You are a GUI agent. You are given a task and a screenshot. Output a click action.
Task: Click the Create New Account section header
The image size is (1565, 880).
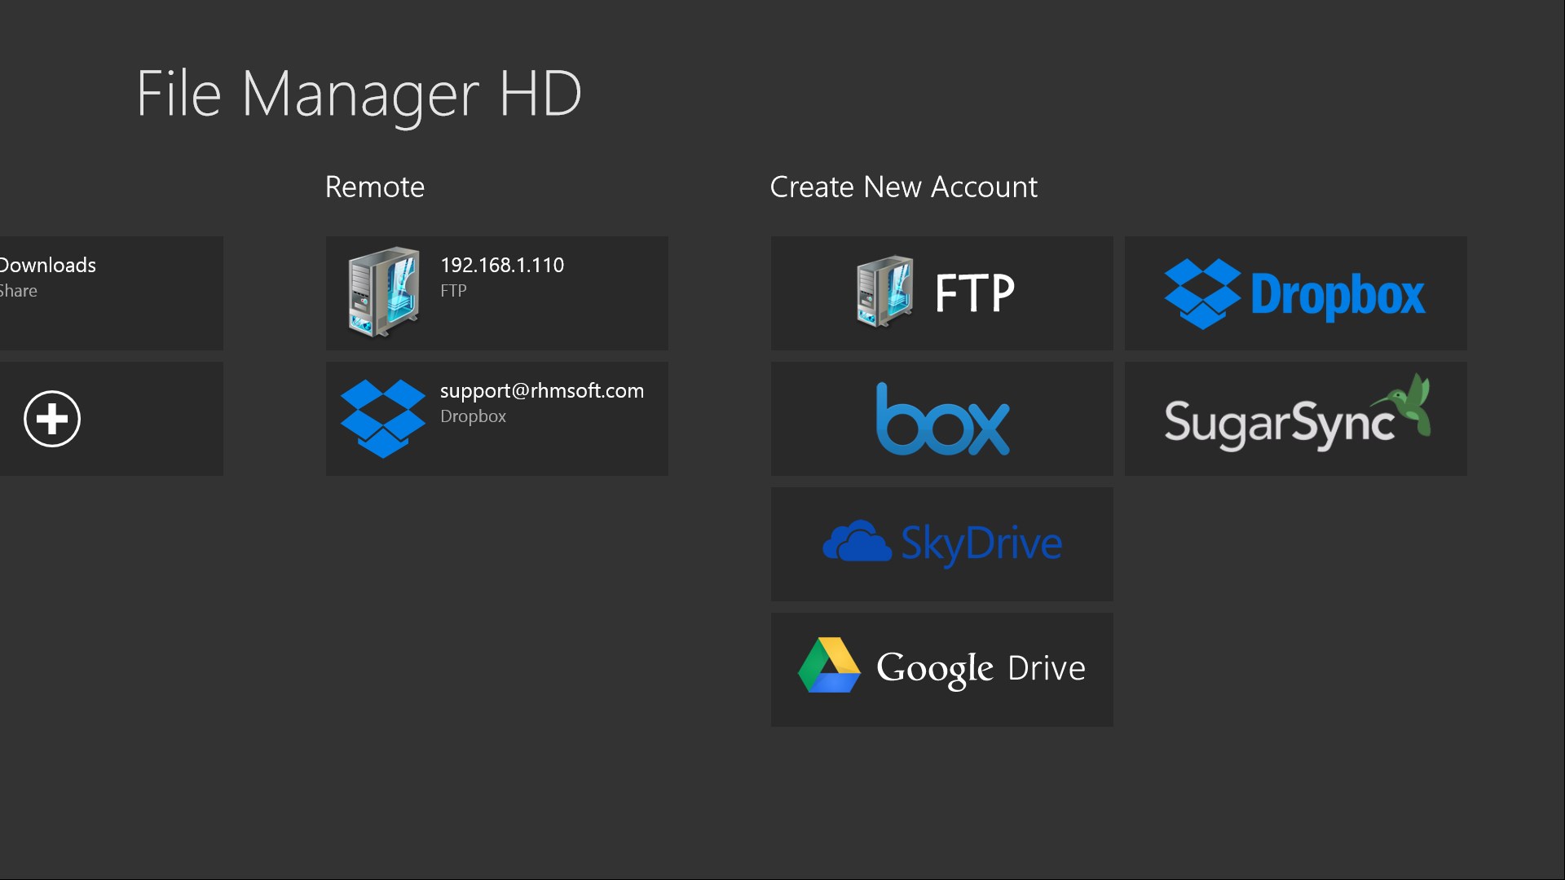point(903,187)
